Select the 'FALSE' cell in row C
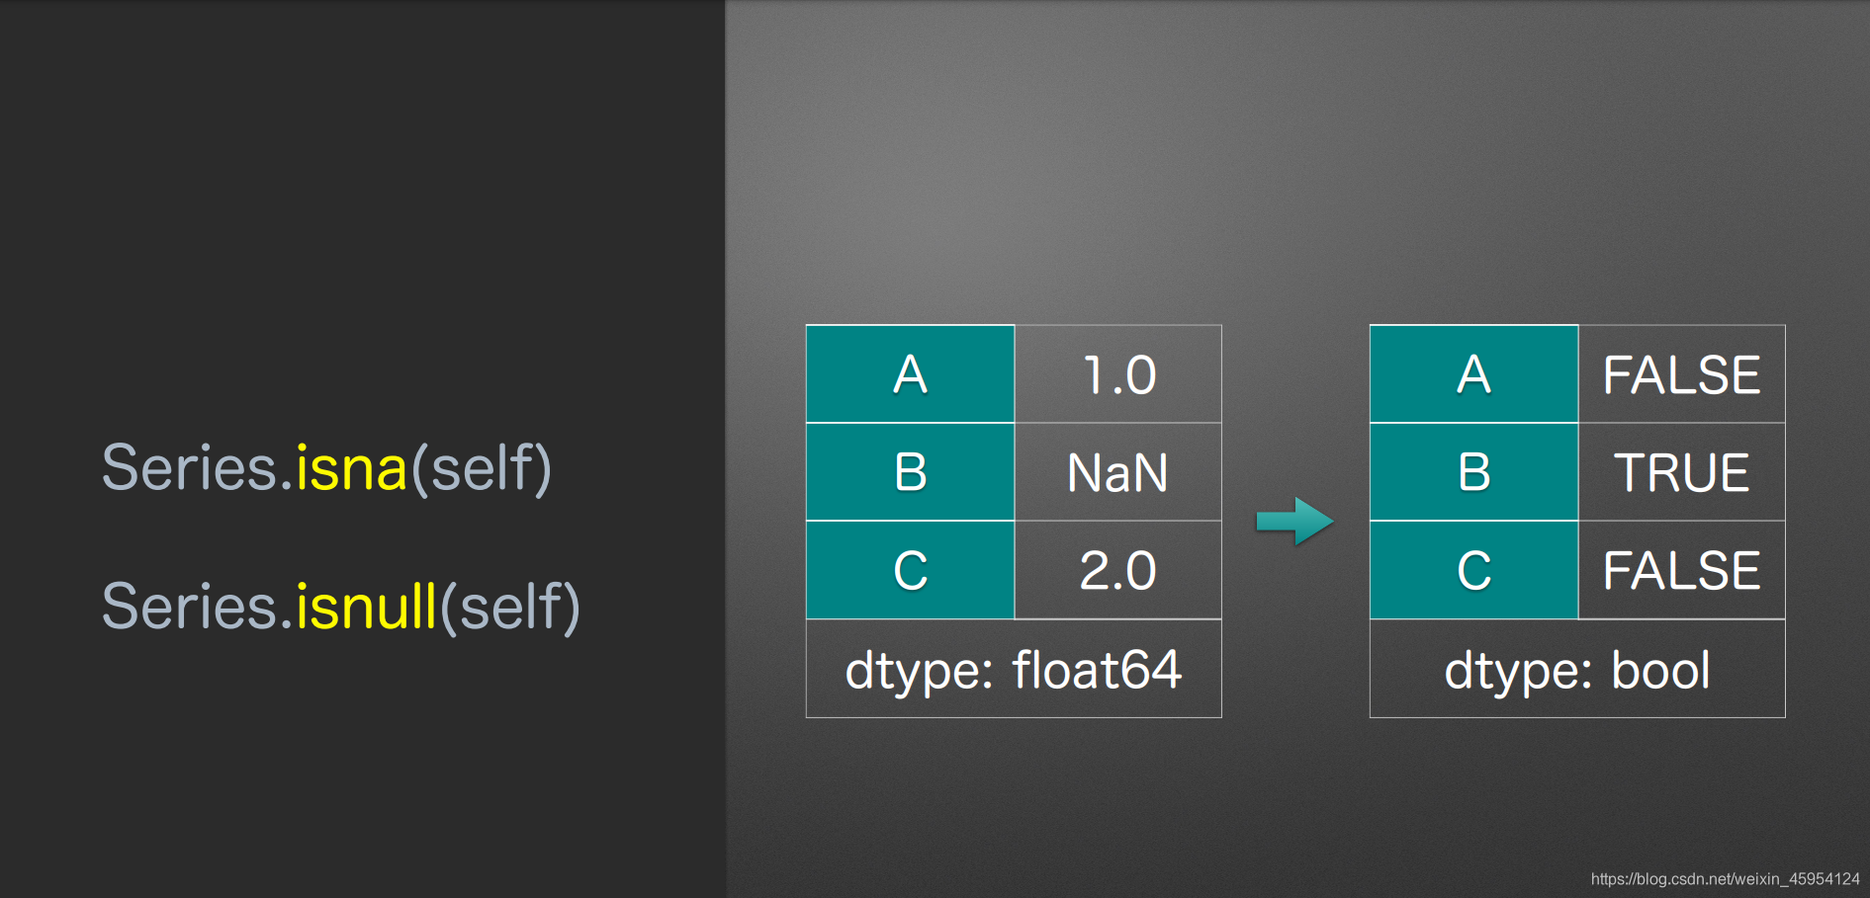1870x898 pixels. (x=1682, y=570)
